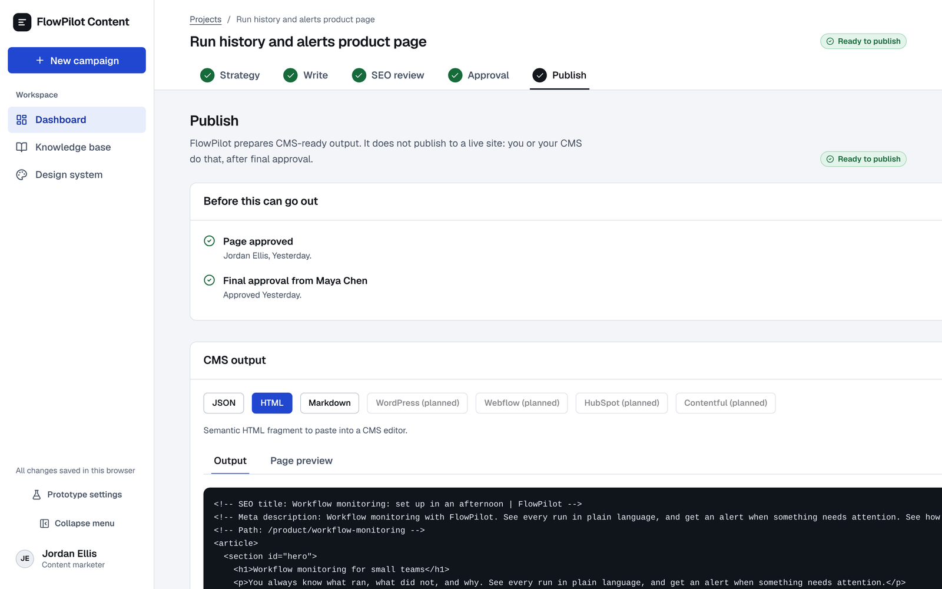Choose the Markdown output format
Image resolution: width=942 pixels, height=589 pixels.
330,403
